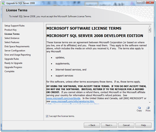
Task: Select Ready to Upgrade step
Action: (x=13, y=63)
